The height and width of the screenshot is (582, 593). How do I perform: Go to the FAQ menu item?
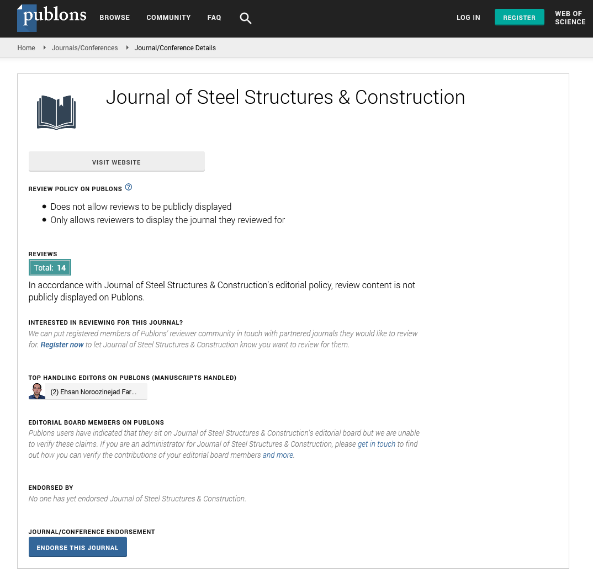pos(214,18)
